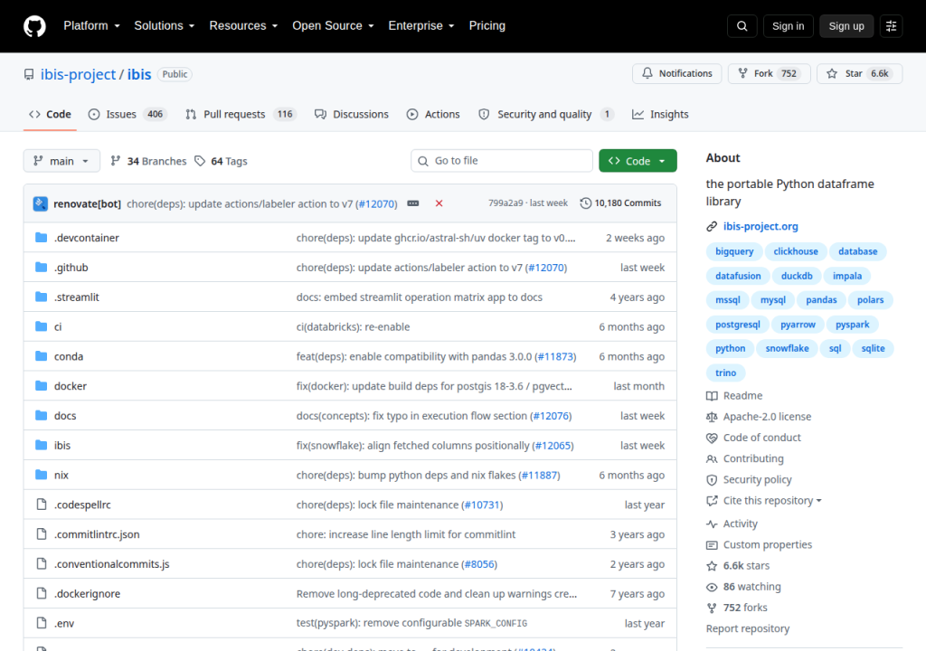
Task: Click the duckdb topic tag
Action: 797,276
